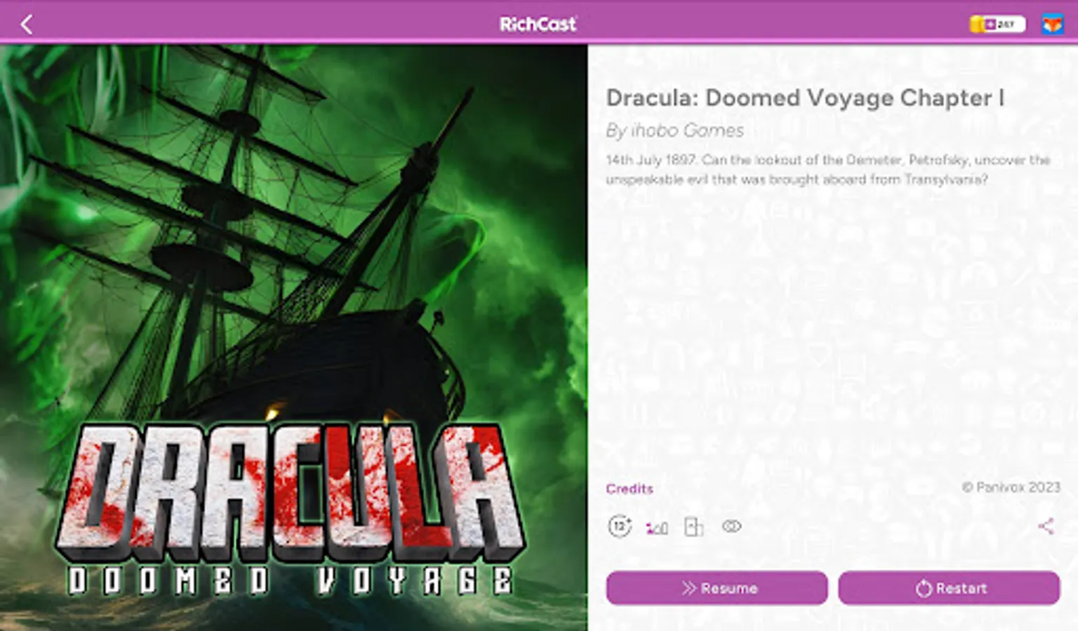Share this story via share icon

tap(1046, 526)
